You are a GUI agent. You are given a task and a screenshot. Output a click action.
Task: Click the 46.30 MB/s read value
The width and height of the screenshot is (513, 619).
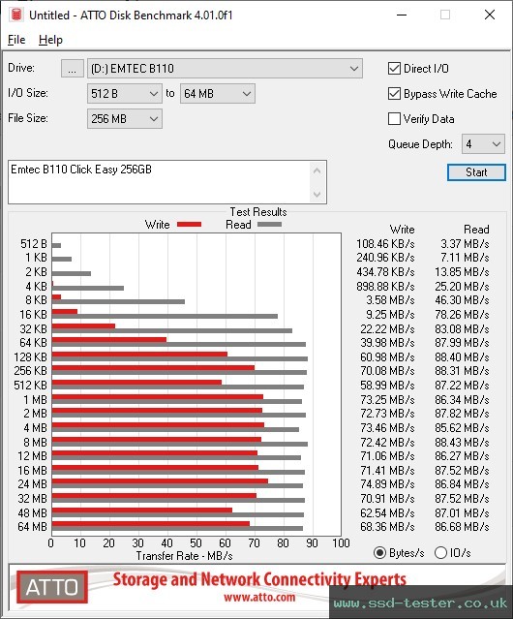click(462, 300)
